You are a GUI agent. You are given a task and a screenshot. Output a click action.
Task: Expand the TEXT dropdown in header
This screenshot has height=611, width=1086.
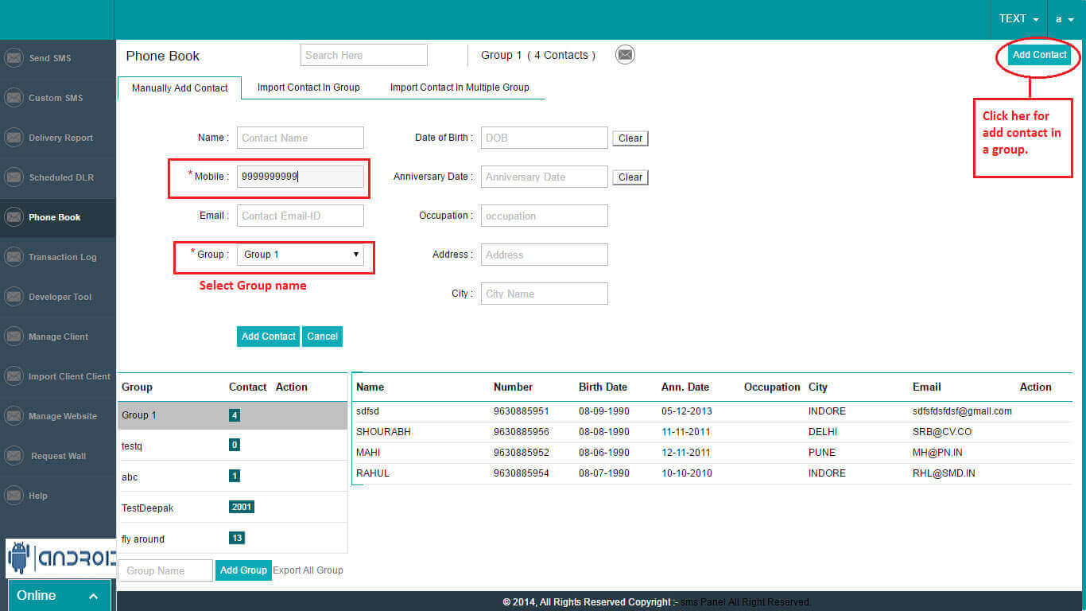coord(1018,19)
